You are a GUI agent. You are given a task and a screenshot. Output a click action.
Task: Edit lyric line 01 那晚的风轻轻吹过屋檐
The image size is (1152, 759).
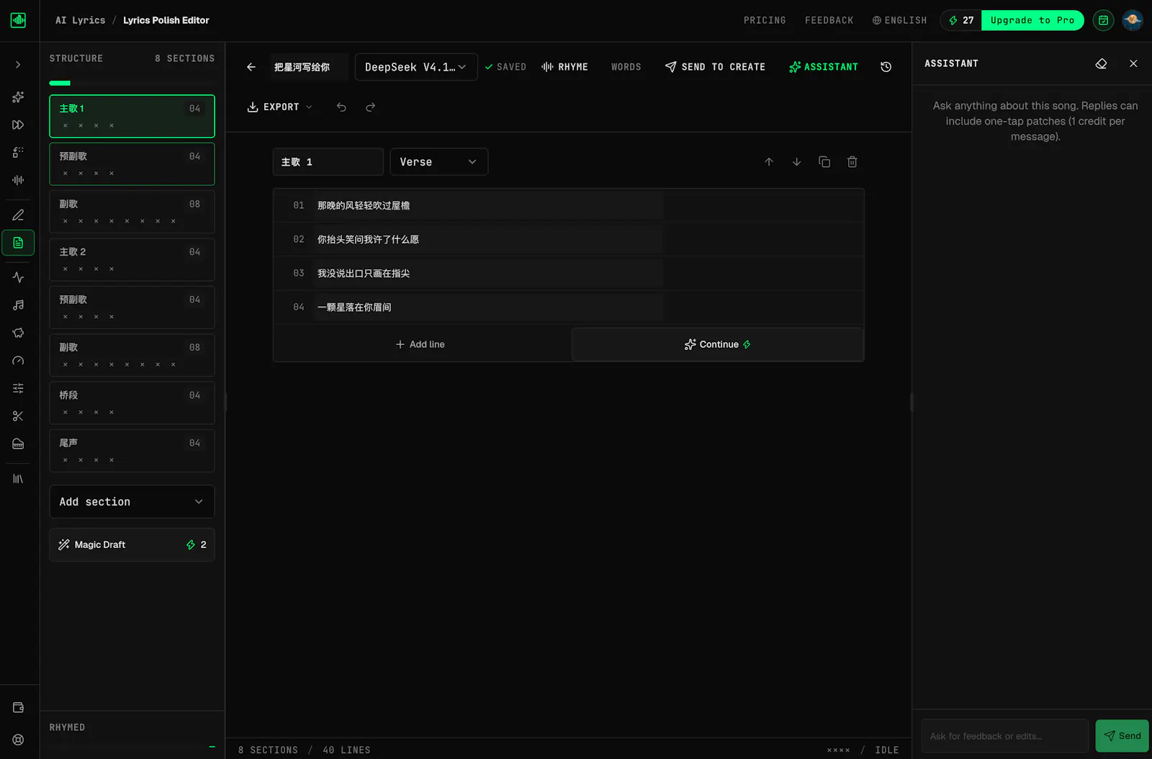488,206
